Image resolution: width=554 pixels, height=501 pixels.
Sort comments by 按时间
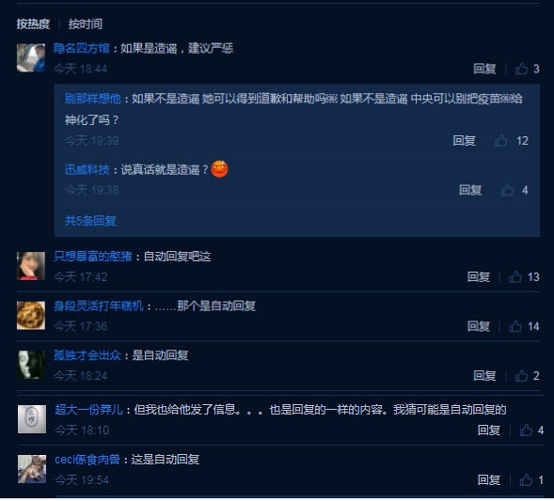click(86, 24)
